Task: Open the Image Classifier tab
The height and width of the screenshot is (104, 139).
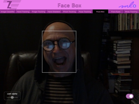Action: pyautogui.click(x=8, y=12)
